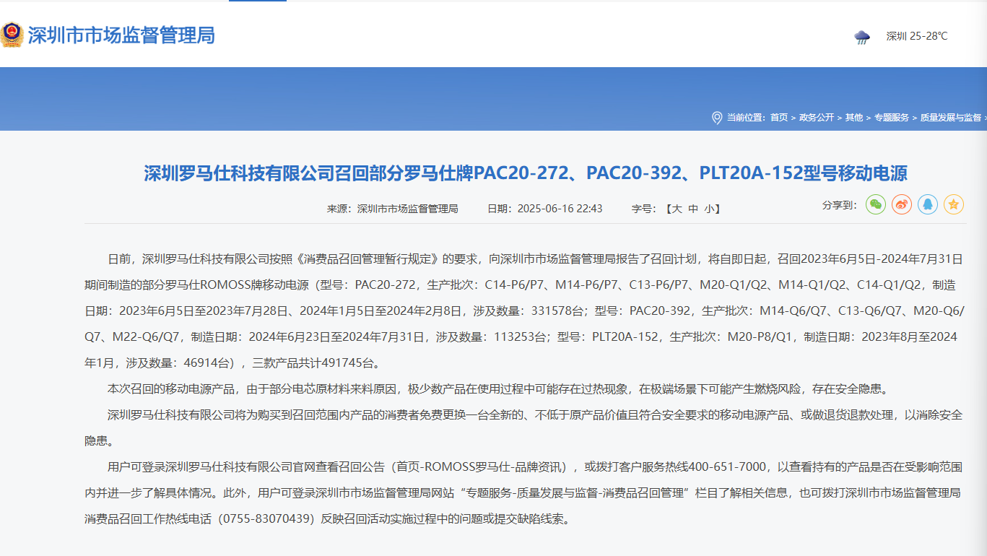987x556 pixels.
Task: Set font size to small (小)
Action: click(x=709, y=209)
